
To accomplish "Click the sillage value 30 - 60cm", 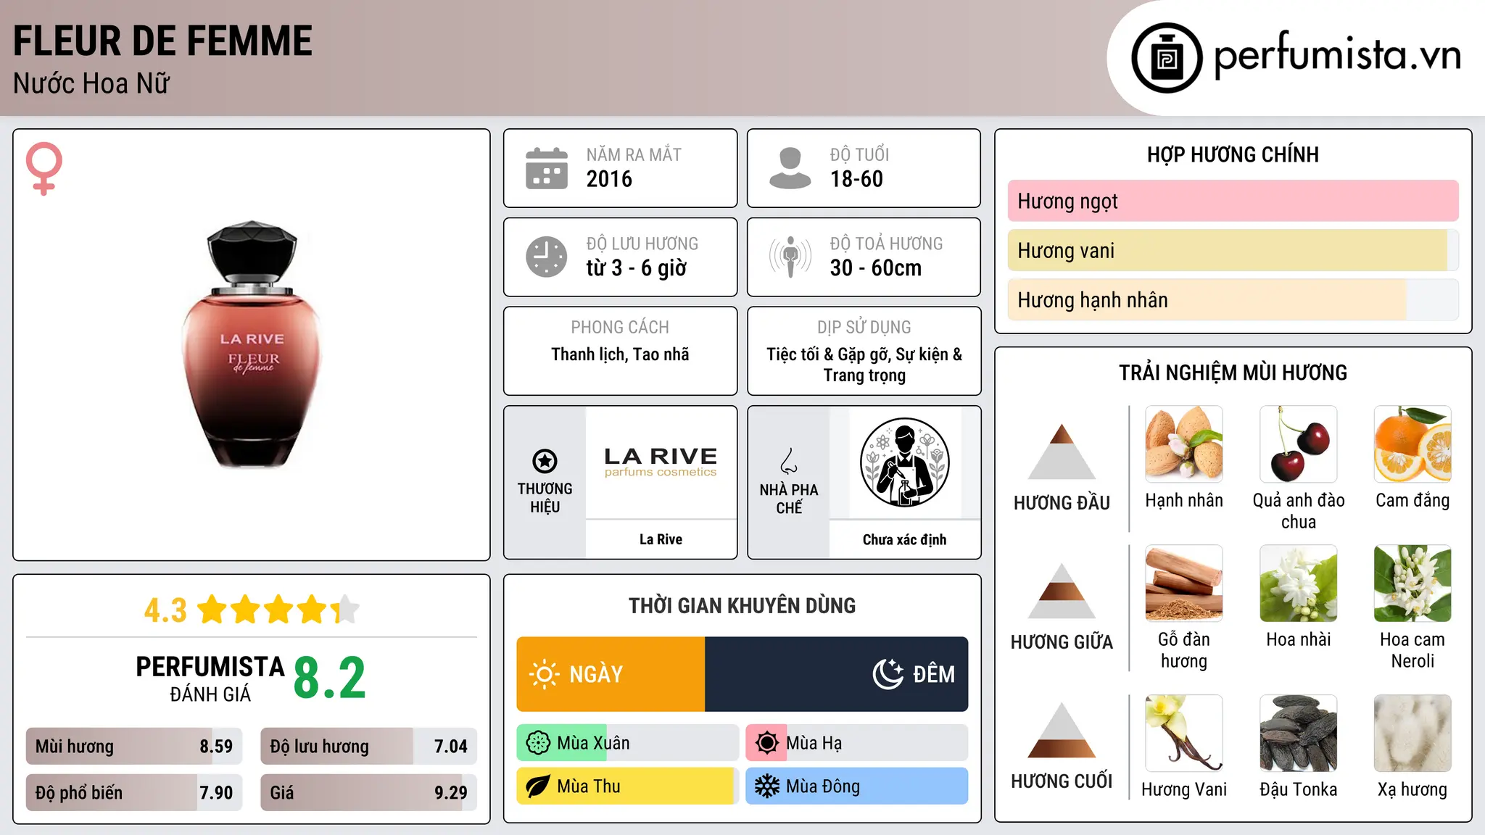I will (x=876, y=268).
